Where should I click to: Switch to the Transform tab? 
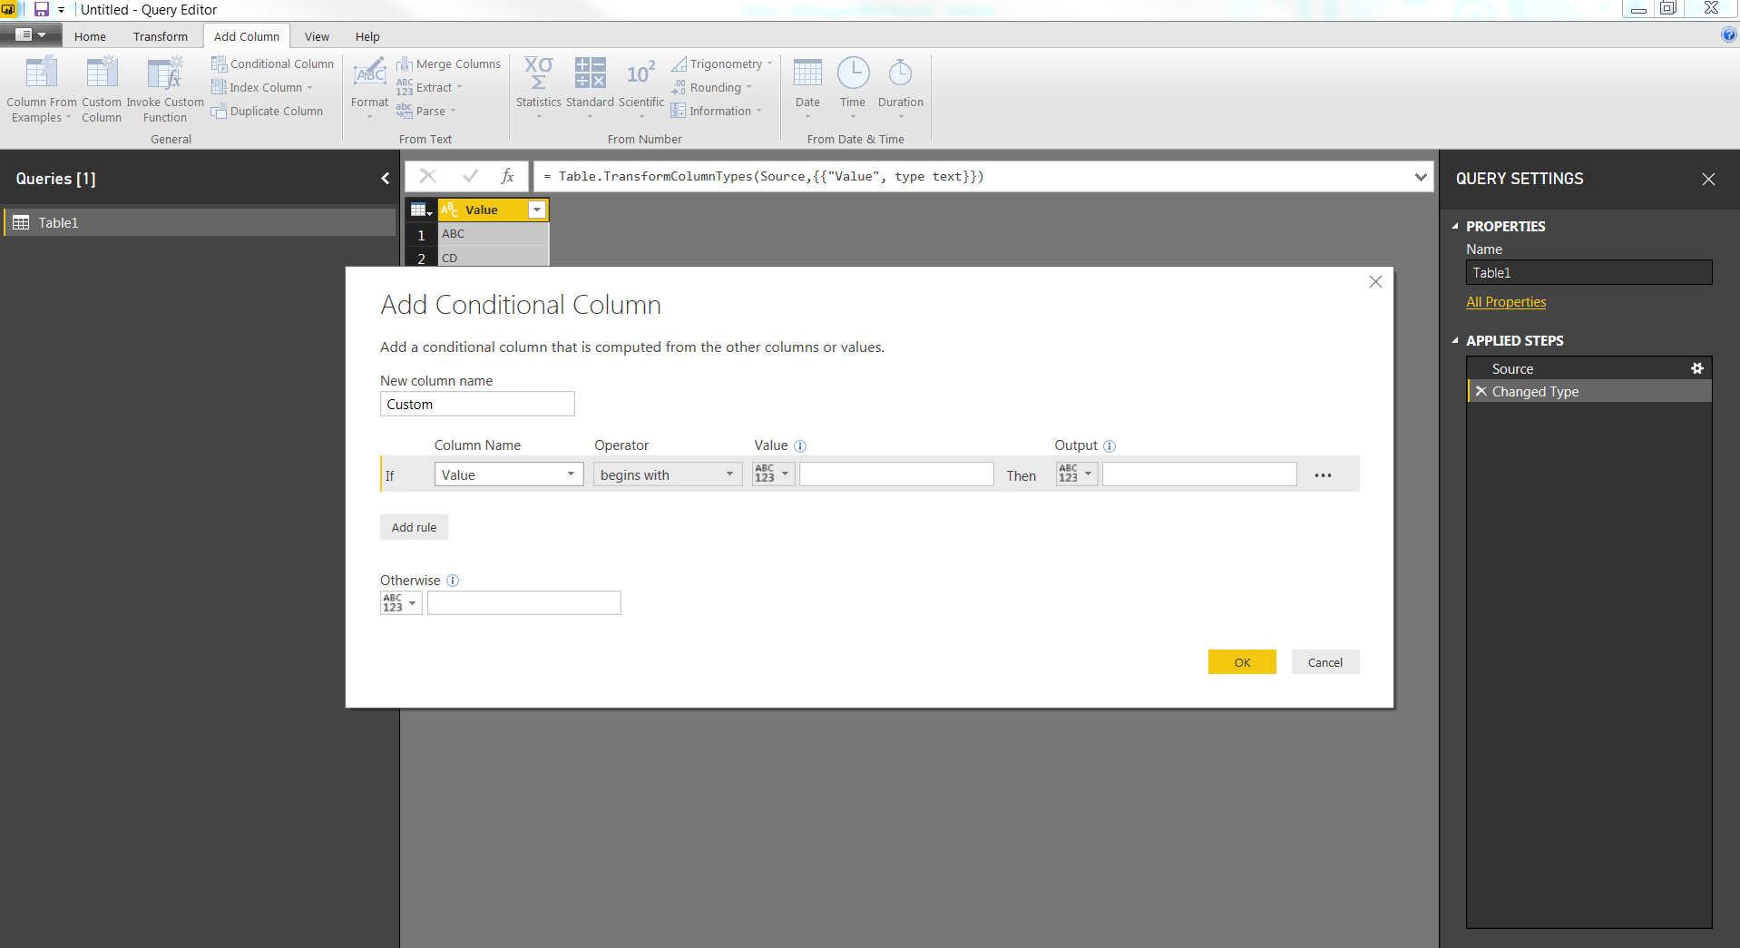(x=161, y=36)
